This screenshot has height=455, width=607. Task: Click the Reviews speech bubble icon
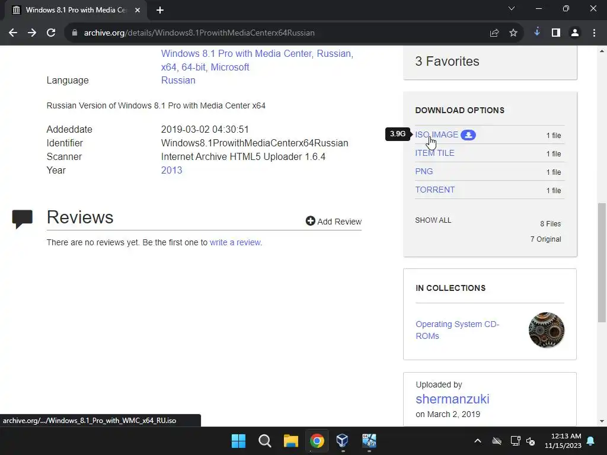23,219
